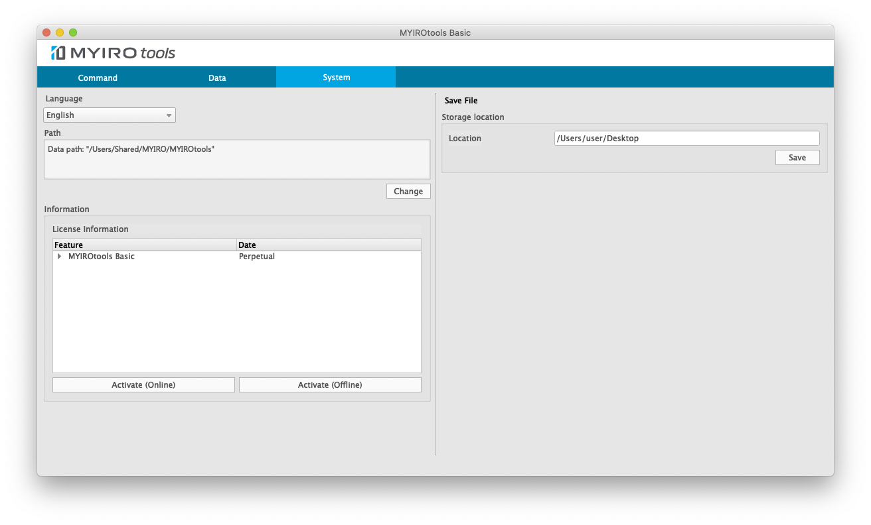This screenshot has width=871, height=525.
Task: Click inside the Location input field
Action: (686, 138)
